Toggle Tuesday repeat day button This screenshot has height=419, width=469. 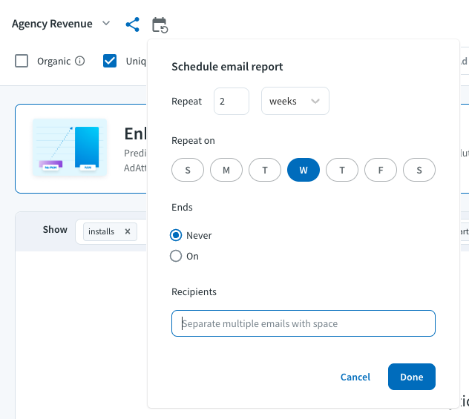click(265, 170)
